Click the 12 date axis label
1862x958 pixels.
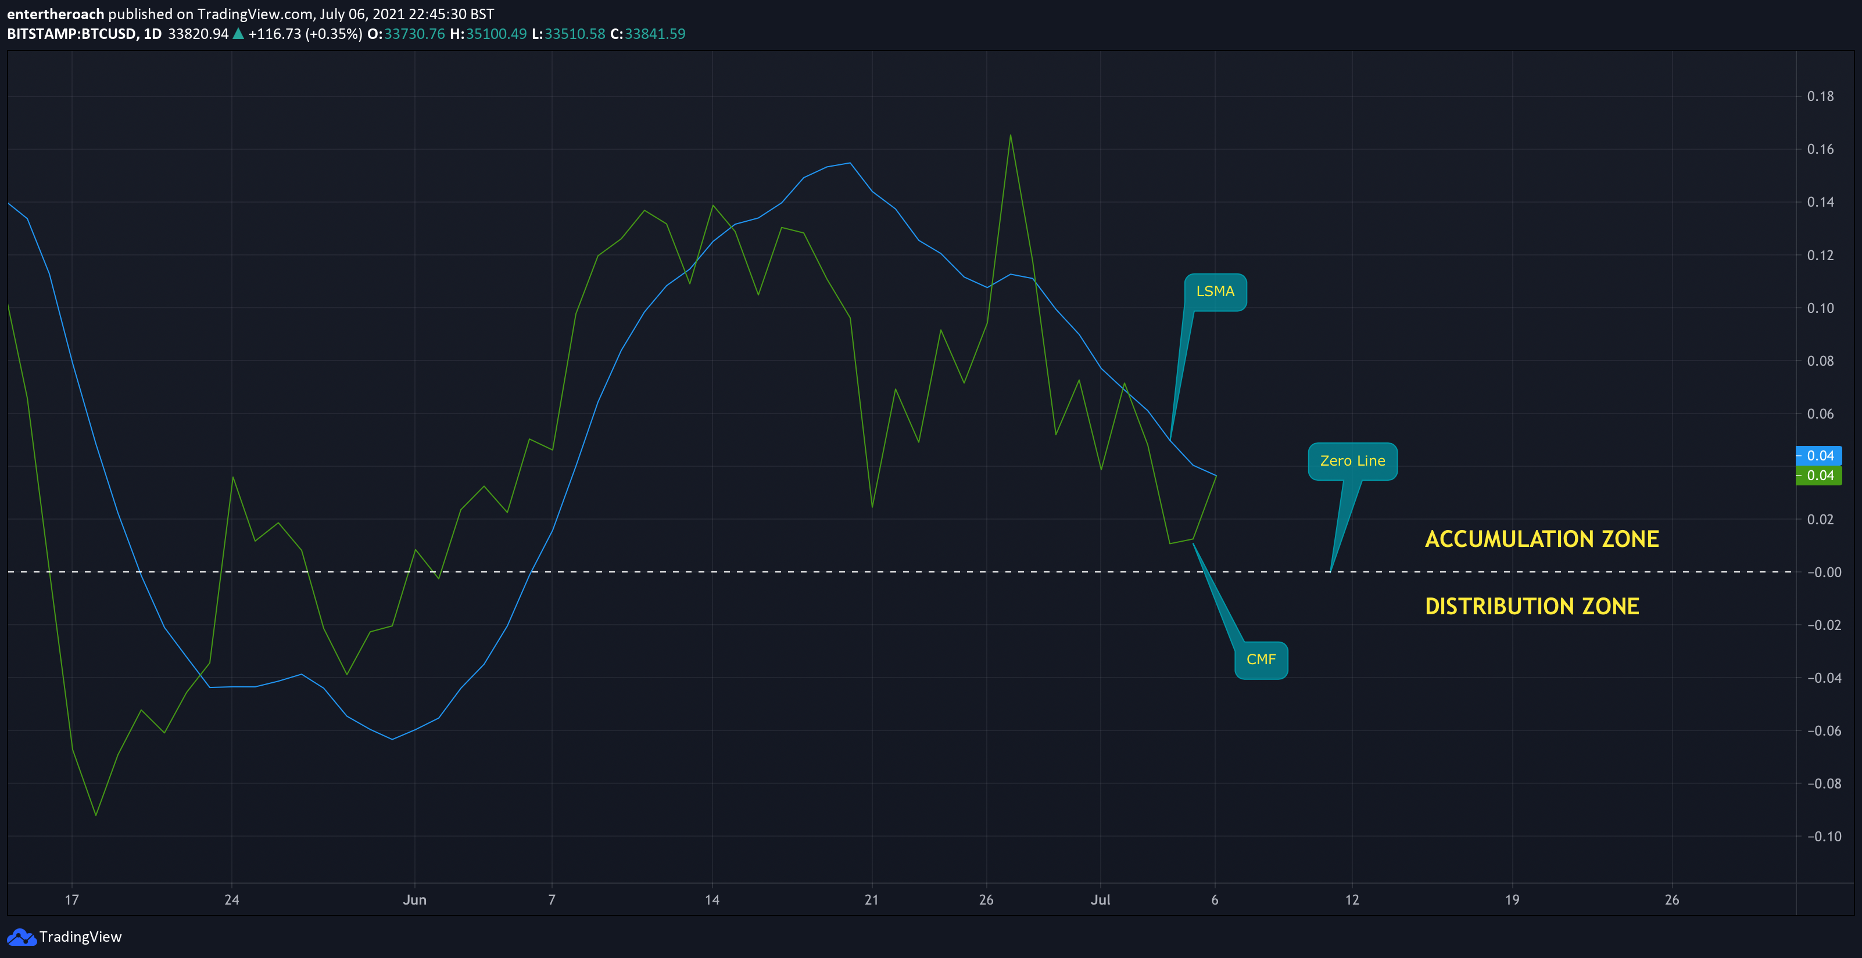click(1352, 901)
